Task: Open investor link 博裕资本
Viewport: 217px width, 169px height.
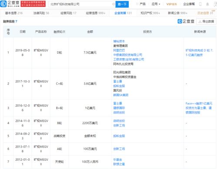Action: pyautogui.click(x=119, y=41)
